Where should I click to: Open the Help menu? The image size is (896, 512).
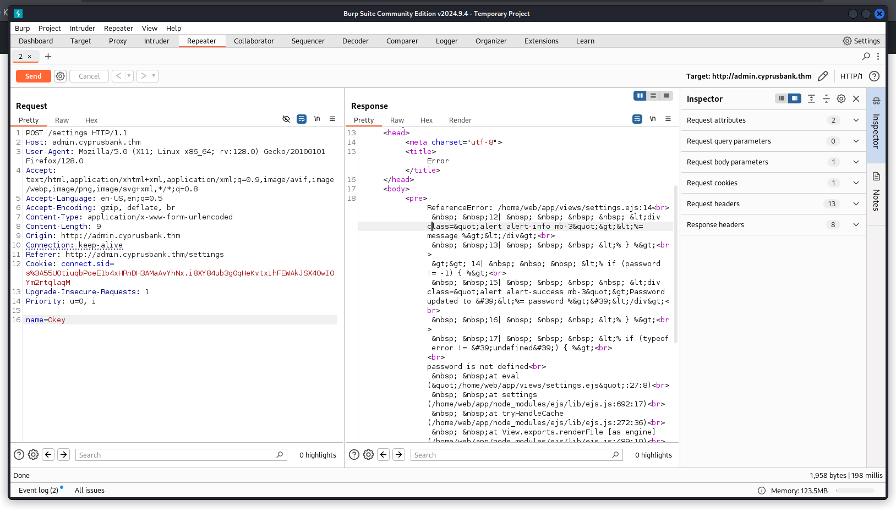click(174, 28)
